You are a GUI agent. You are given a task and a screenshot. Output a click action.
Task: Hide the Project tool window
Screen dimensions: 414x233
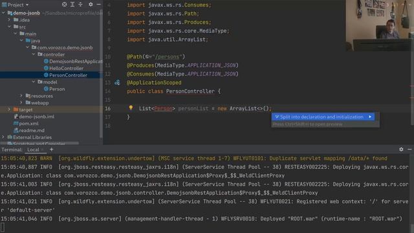(x=98, y=5)
